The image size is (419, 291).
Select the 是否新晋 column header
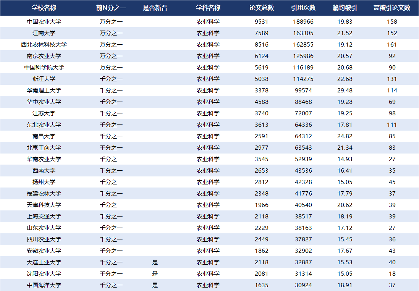tap(155, 8)
